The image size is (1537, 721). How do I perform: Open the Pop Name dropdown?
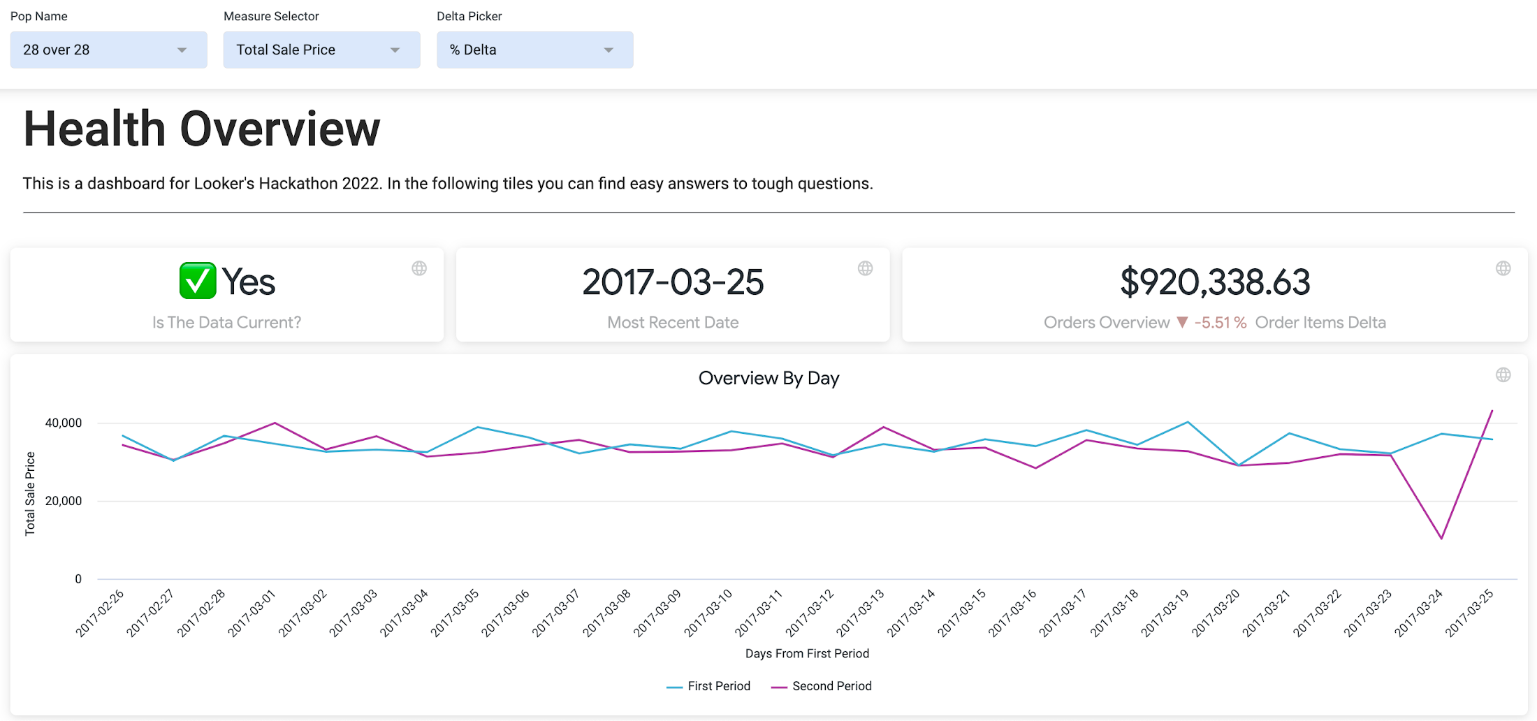click(x=108, y=50)
